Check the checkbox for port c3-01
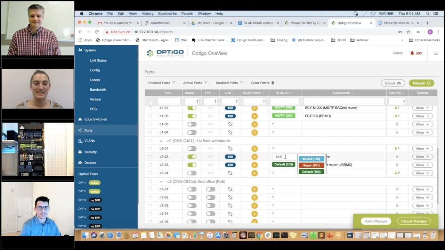Screen dimensions: 445x250 [150, 189]
